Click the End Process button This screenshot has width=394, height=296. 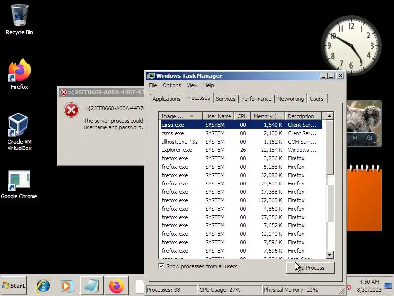pos(310,268)
